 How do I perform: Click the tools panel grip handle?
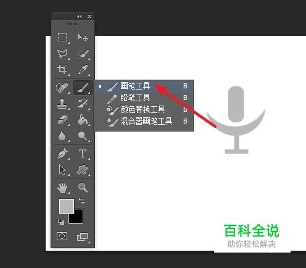point(72,24)
